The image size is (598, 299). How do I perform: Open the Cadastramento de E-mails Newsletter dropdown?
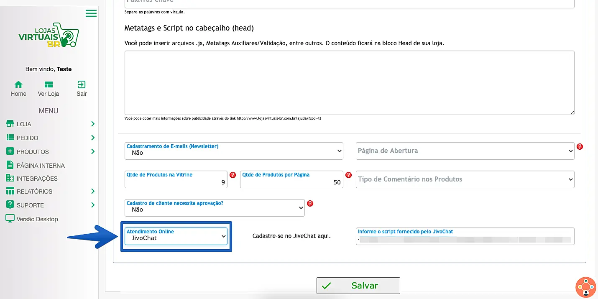(234, 151)
